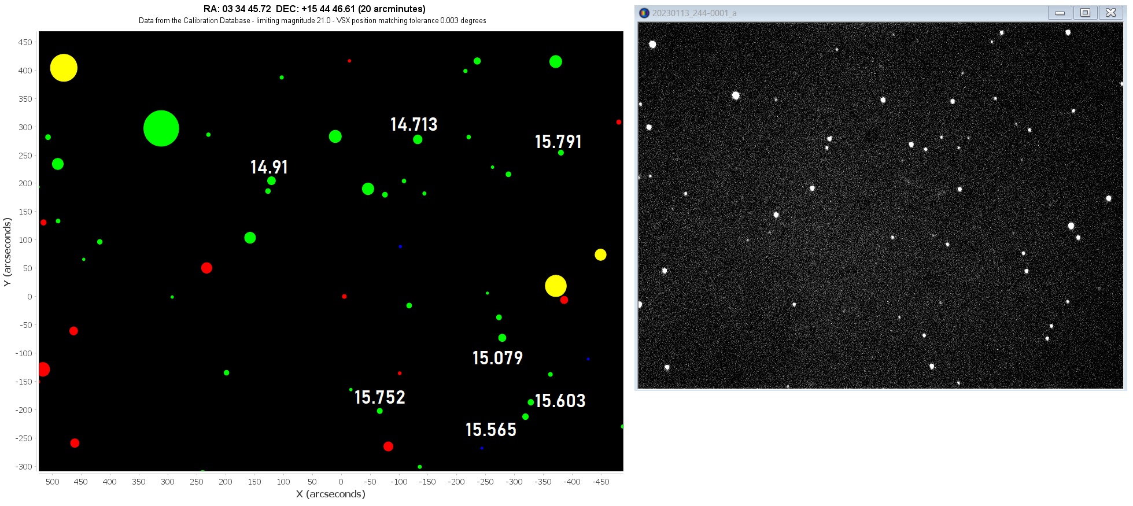Viewport: 1133px width, 506px height.
Task: Close the 20230113_244-0001_a image window
Action: point(1110,13)
